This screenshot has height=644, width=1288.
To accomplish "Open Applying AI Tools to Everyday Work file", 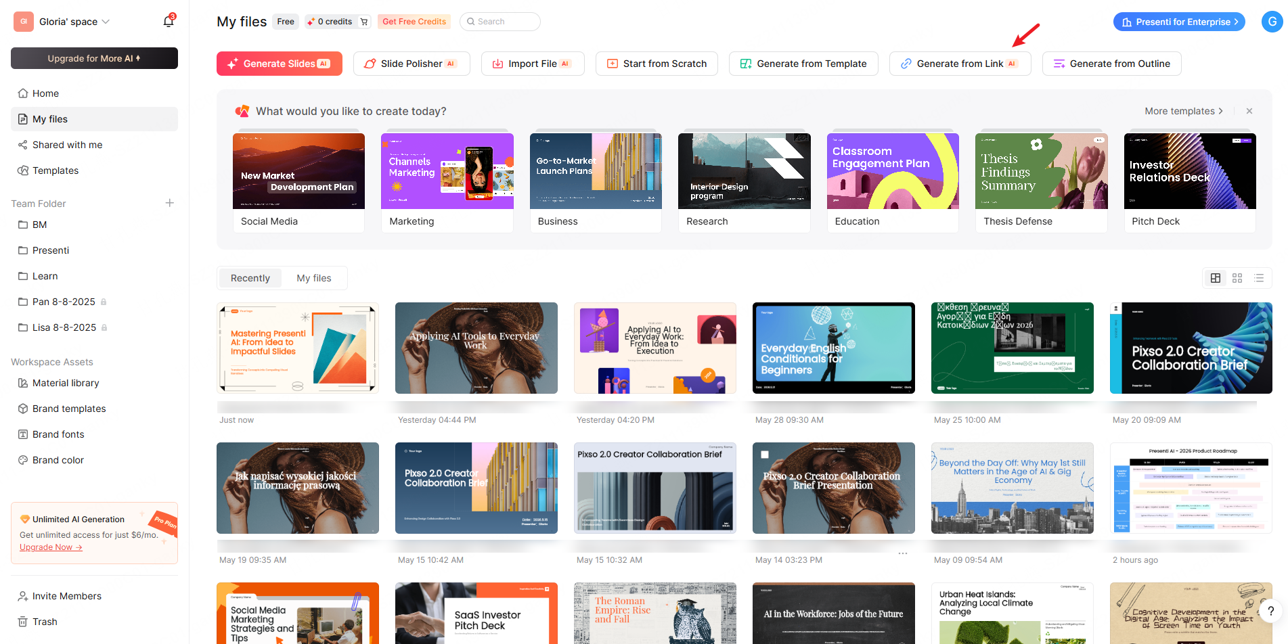I will [x=476, y=348].
